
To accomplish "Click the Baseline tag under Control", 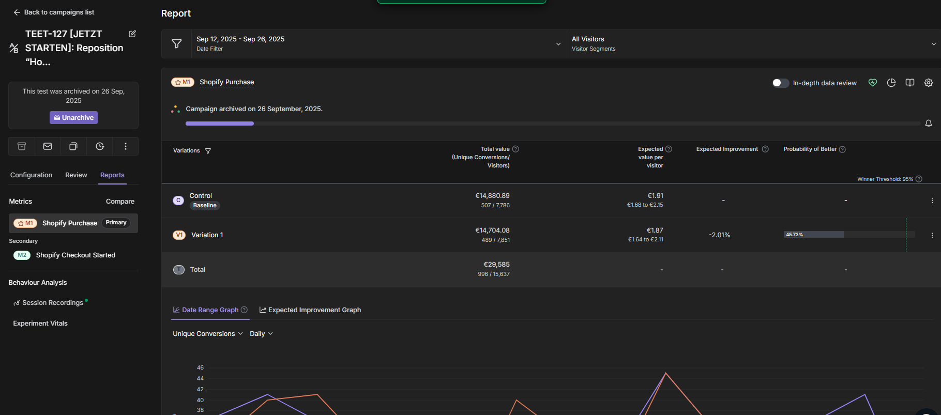I will (205, 206).
